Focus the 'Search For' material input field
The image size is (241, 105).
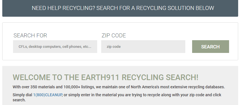pos(55,46)
